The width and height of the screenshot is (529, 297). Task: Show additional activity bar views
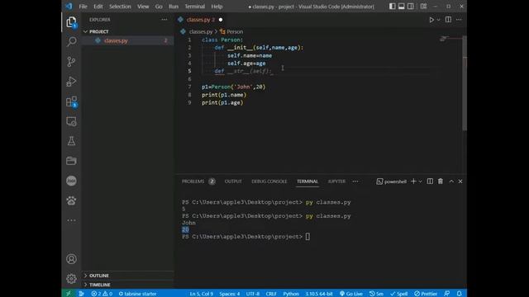click(71, 220)
